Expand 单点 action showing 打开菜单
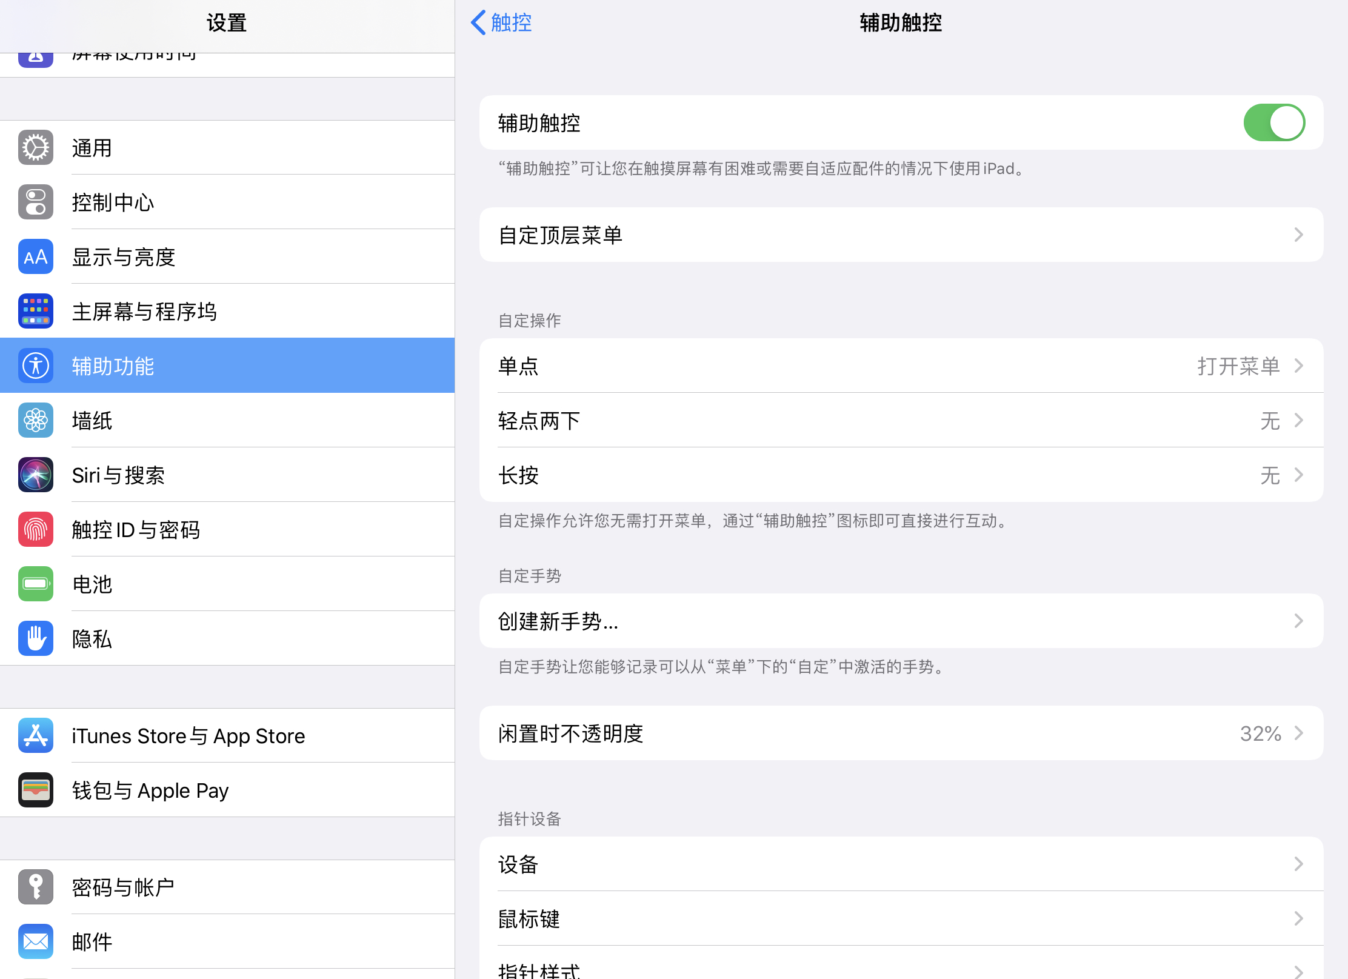 click(901, 366)
